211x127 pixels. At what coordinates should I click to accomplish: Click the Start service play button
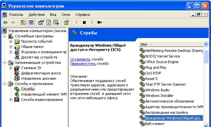pyautogui.click(x=77, y=22)
